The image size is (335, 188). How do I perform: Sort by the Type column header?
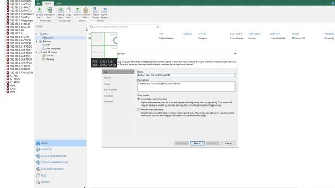click(x=161, y=34)
